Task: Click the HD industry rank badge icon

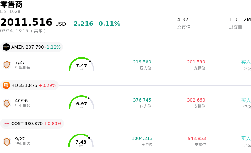Action: coord(7,103)
